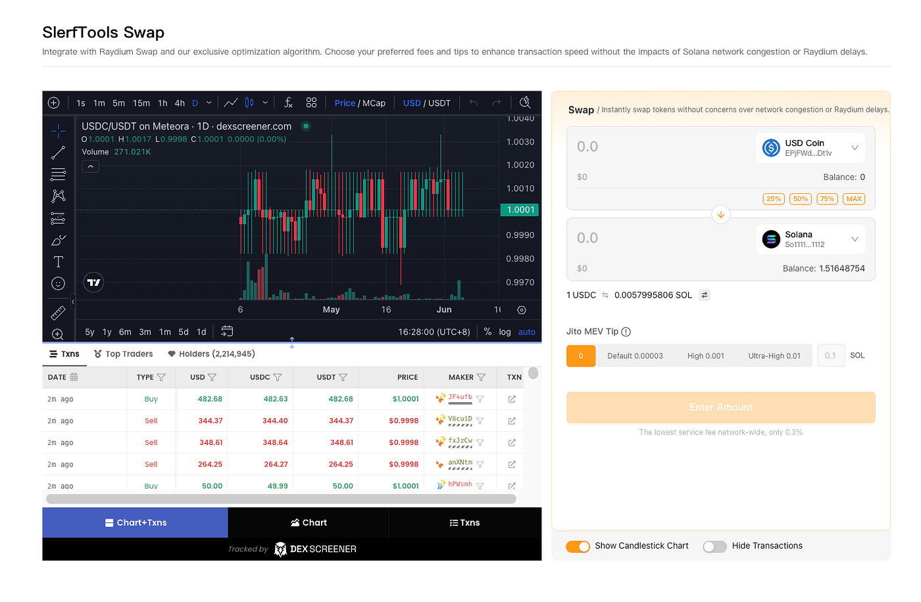
Task: Open the chart layout grid icon
Action: tap(311, 103)
